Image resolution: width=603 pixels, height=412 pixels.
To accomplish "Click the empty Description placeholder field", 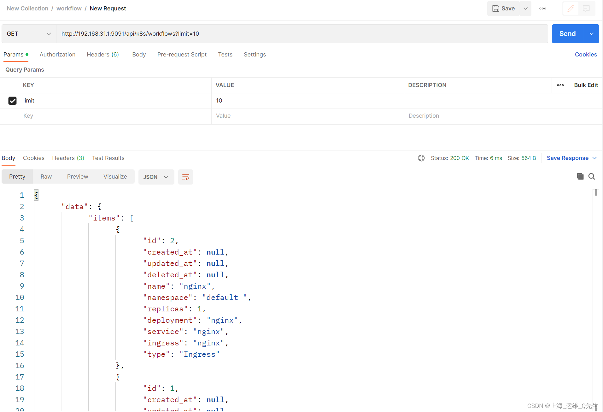I will coord(503,116).
